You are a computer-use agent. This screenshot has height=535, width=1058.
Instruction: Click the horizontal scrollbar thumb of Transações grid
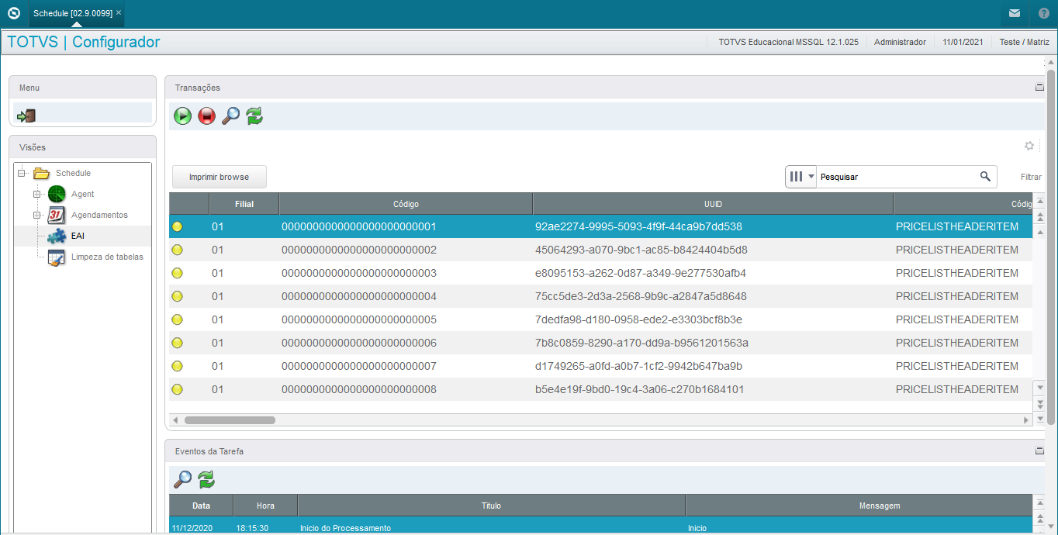pos(230,420)
